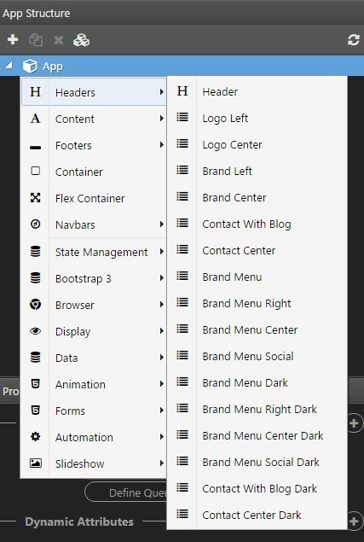This screenshot has height=542, width=364.
Task: Click the plus add component icon
Action: pyautogui.click(x=13, y=40)
